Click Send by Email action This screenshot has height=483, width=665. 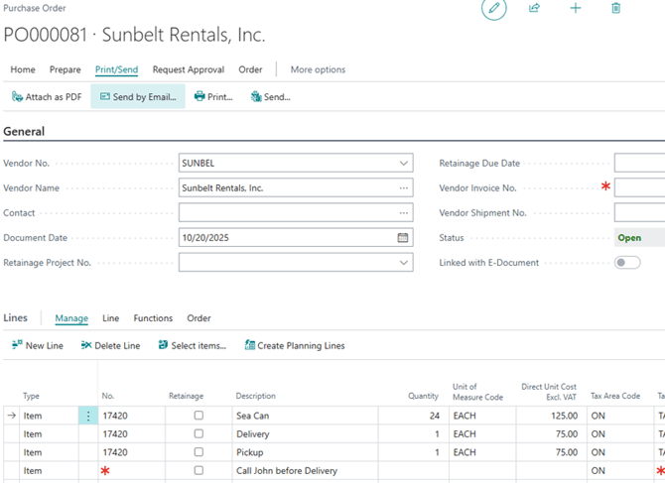point(138,97)
